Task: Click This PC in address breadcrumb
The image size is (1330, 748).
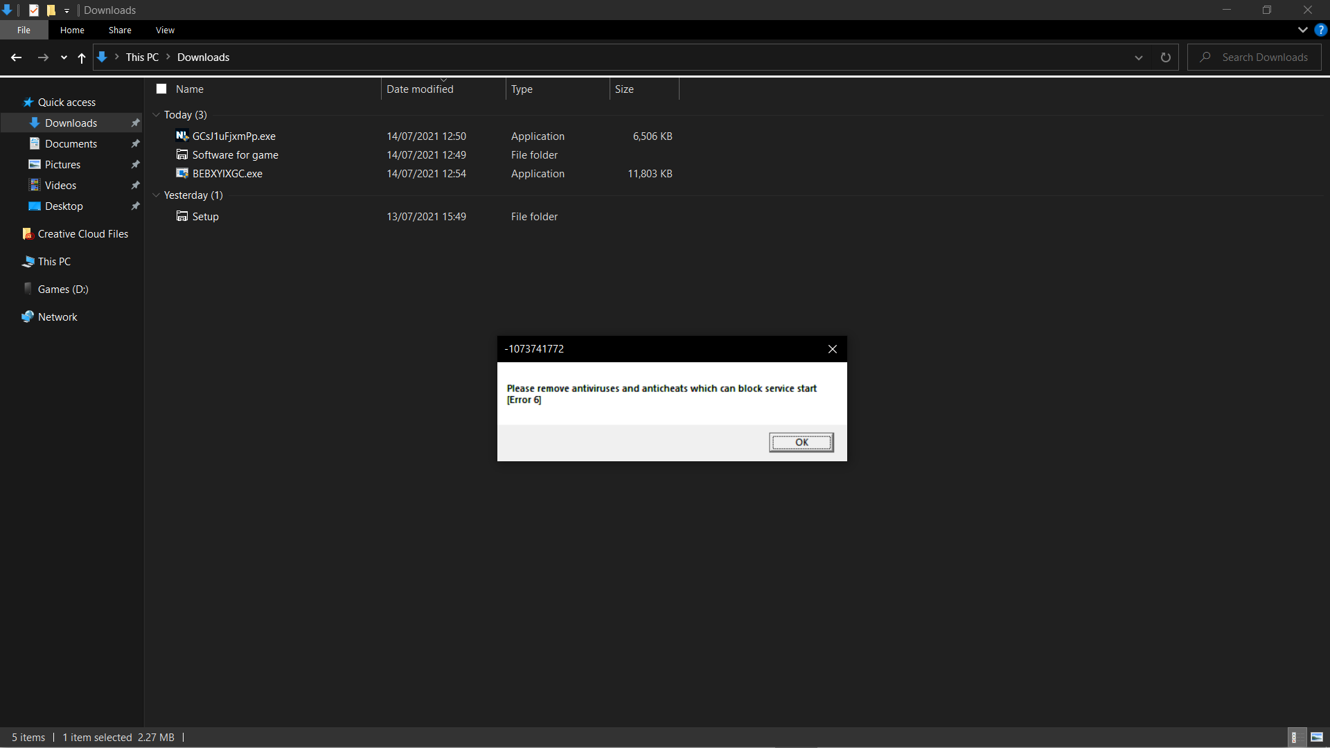Action: [142, 57]
